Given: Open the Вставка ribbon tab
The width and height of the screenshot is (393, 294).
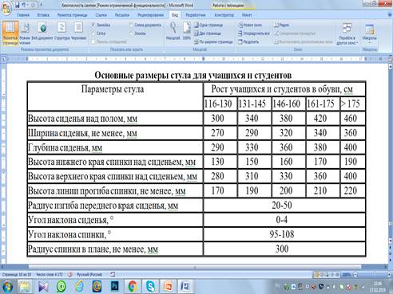Looking at the screenshot, I should click(43, 15).
